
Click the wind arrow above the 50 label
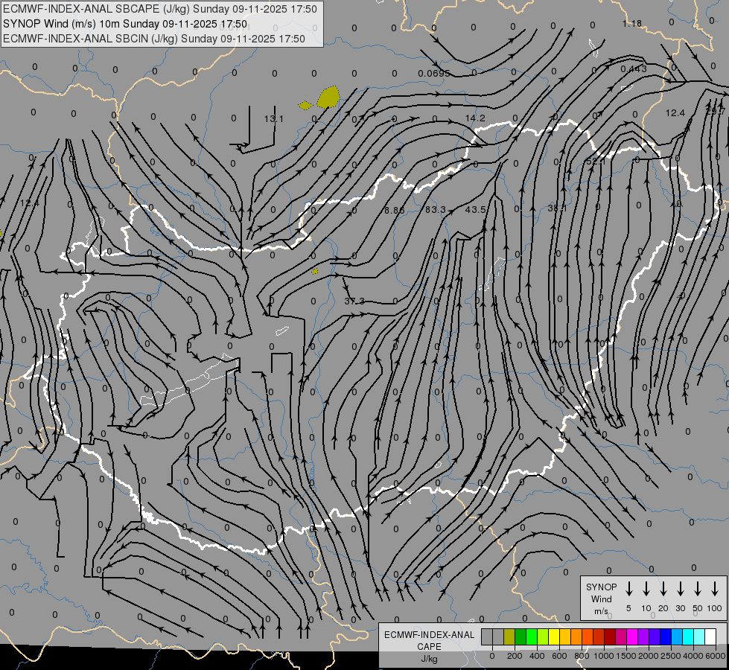pos(698,589)
